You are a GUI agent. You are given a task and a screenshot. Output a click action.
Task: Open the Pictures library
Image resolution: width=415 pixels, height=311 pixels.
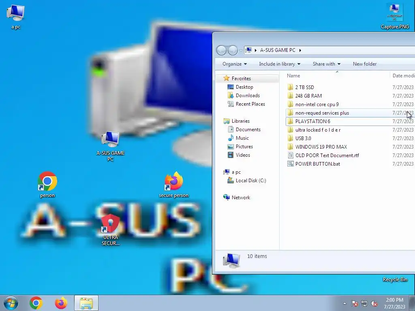coord(244,146)
